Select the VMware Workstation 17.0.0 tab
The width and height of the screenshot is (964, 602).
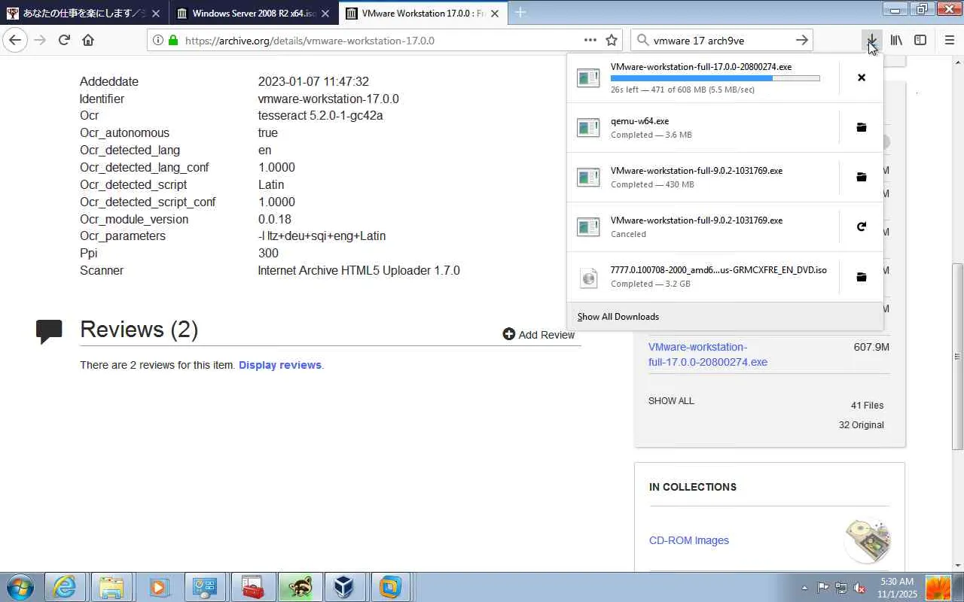(x=422, y=14)
